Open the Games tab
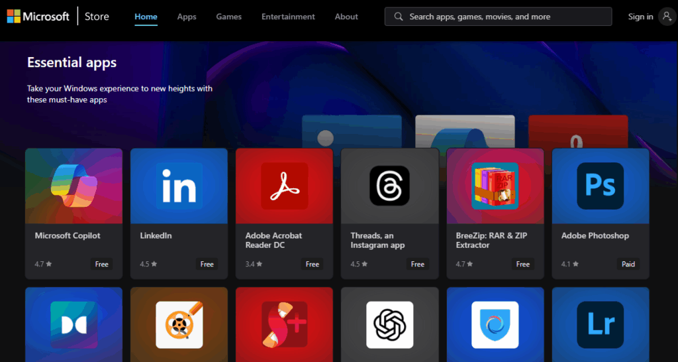 click(228, 17)
